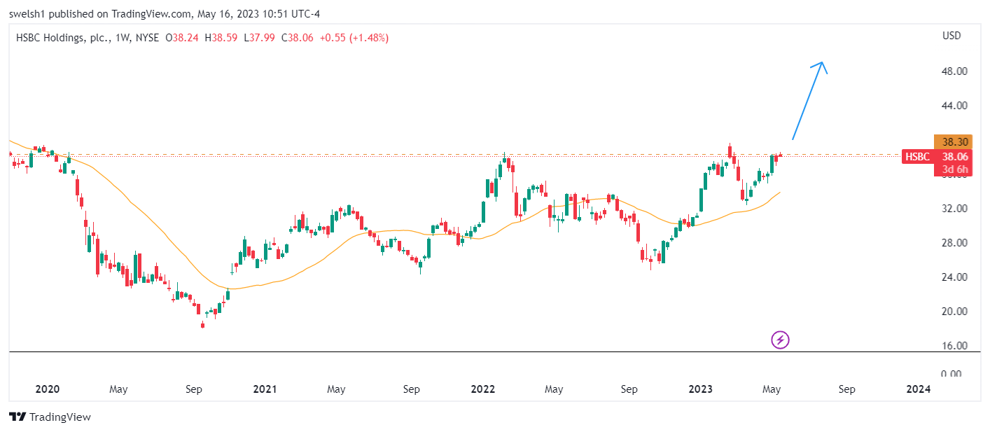This screenshot has width=990, height=432.
Task: Click the 3d 6h countdown label
Action: (954, 169)
